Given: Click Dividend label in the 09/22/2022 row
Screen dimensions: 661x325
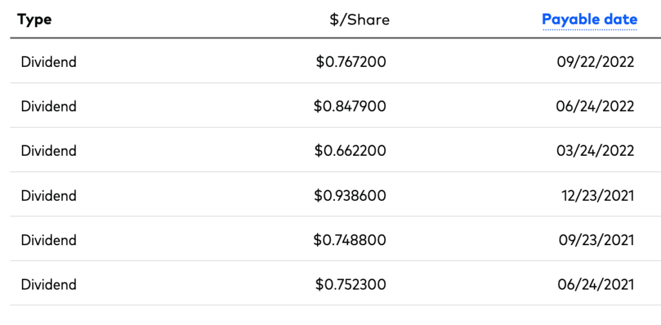Looking at the screenshot, I should click(48, 62).
